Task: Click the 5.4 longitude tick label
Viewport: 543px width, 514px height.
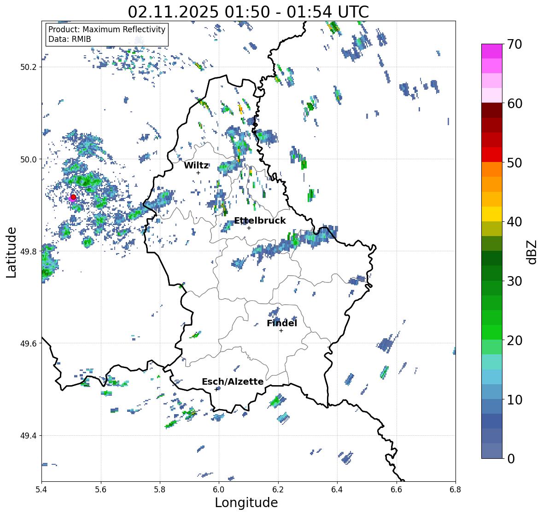Action: point(41,490)
